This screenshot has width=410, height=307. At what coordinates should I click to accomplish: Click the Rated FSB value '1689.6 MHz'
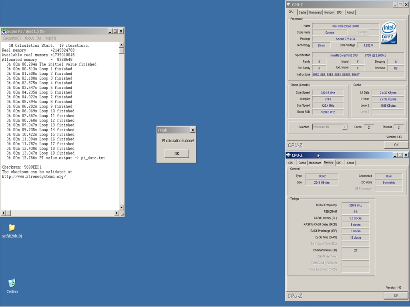pyautogui.click(x=328, y=112)
